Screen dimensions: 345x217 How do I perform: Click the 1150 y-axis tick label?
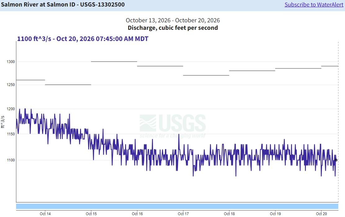coord(11,134)
